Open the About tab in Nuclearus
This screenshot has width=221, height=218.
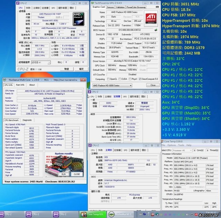[x=32, y=85]
